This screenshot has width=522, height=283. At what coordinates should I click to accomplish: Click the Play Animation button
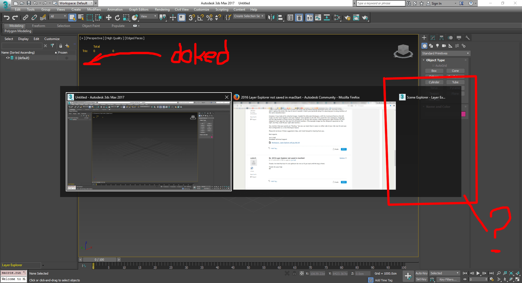click(x=478, y=273)
